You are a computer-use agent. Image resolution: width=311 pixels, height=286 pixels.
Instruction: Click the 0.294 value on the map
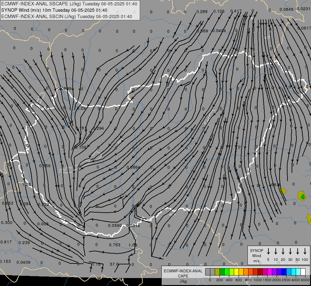click(98, 128)
